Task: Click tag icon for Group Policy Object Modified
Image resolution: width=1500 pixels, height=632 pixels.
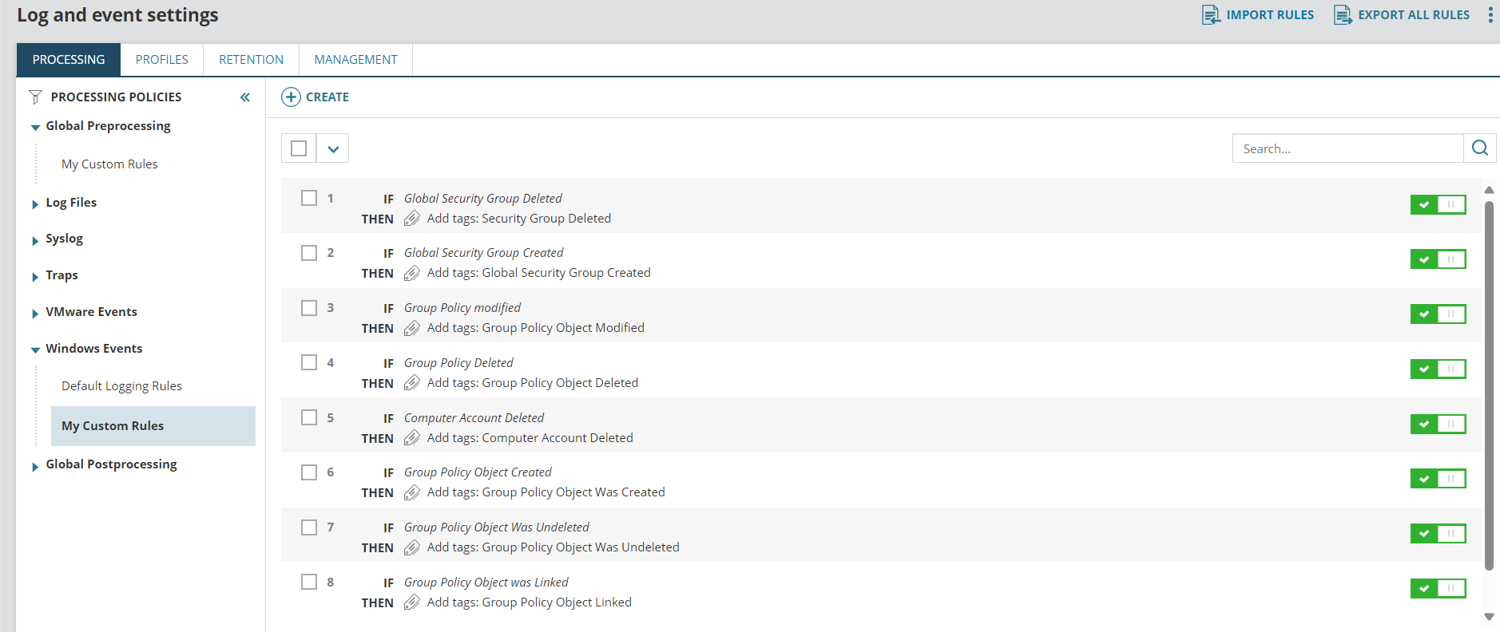Action: [412, 328]
